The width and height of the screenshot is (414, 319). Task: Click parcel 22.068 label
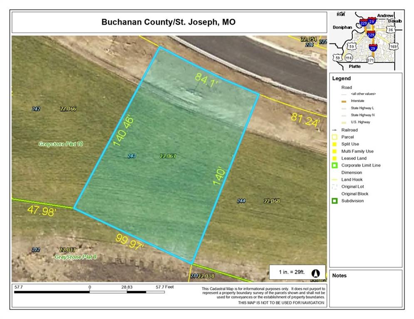click(x=272, y=201)
